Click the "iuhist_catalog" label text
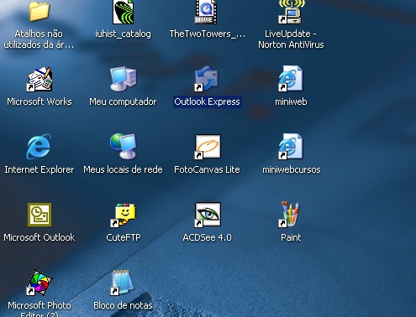The width and height of the screenshot is (416, 317). (123, 34)
